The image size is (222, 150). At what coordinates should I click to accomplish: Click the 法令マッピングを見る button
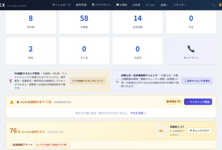pos(197,81)
